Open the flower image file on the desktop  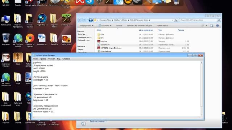pyautogui.click(x=66, y=39)
